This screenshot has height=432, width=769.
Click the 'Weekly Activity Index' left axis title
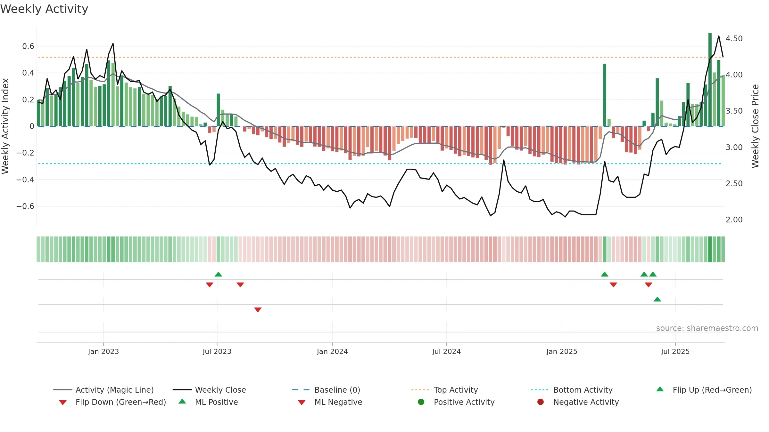5,126
